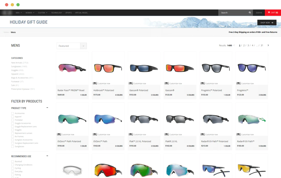Click Customize now icon under EVZero Path Polarized
The height and width of the screenshot is (178, 281).
coord(59,134)
